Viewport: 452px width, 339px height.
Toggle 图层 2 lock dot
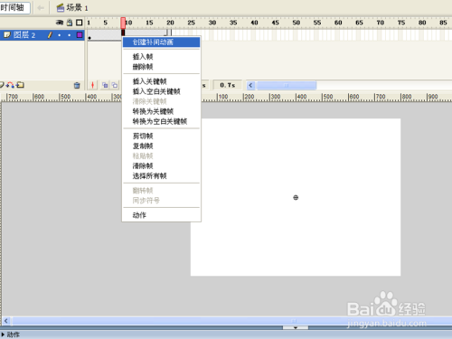point(70,35)
